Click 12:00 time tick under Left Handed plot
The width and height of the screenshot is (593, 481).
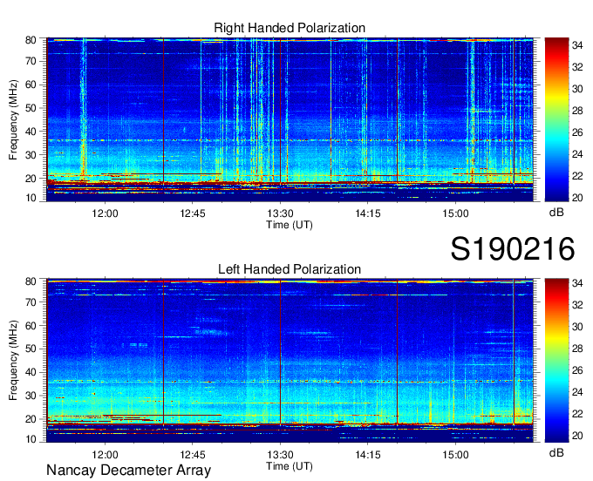pyautogui.click(x=105, y=455)
